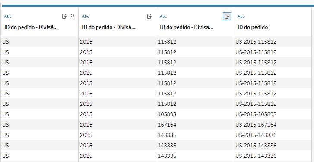Click the 2015 cell in the 105893 row
The image size is (314, 162).
(x=117, y=114)
